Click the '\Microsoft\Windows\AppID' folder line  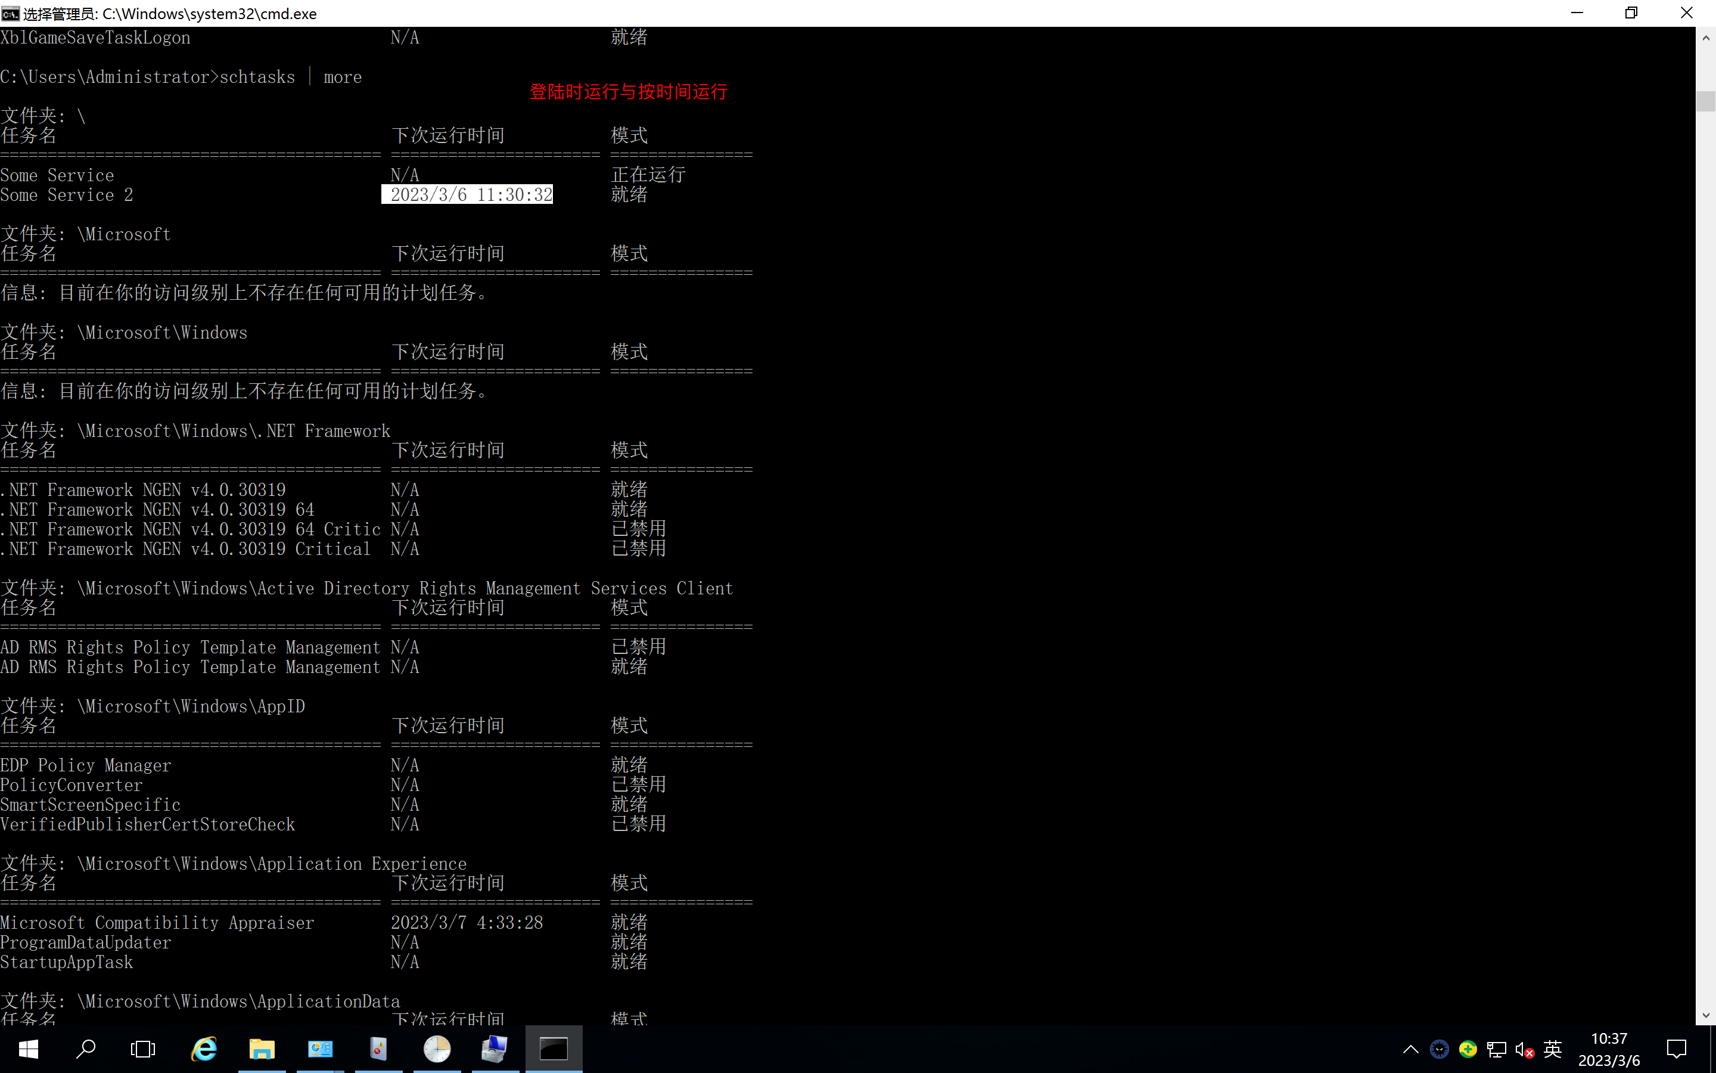[x=153, y=706]
